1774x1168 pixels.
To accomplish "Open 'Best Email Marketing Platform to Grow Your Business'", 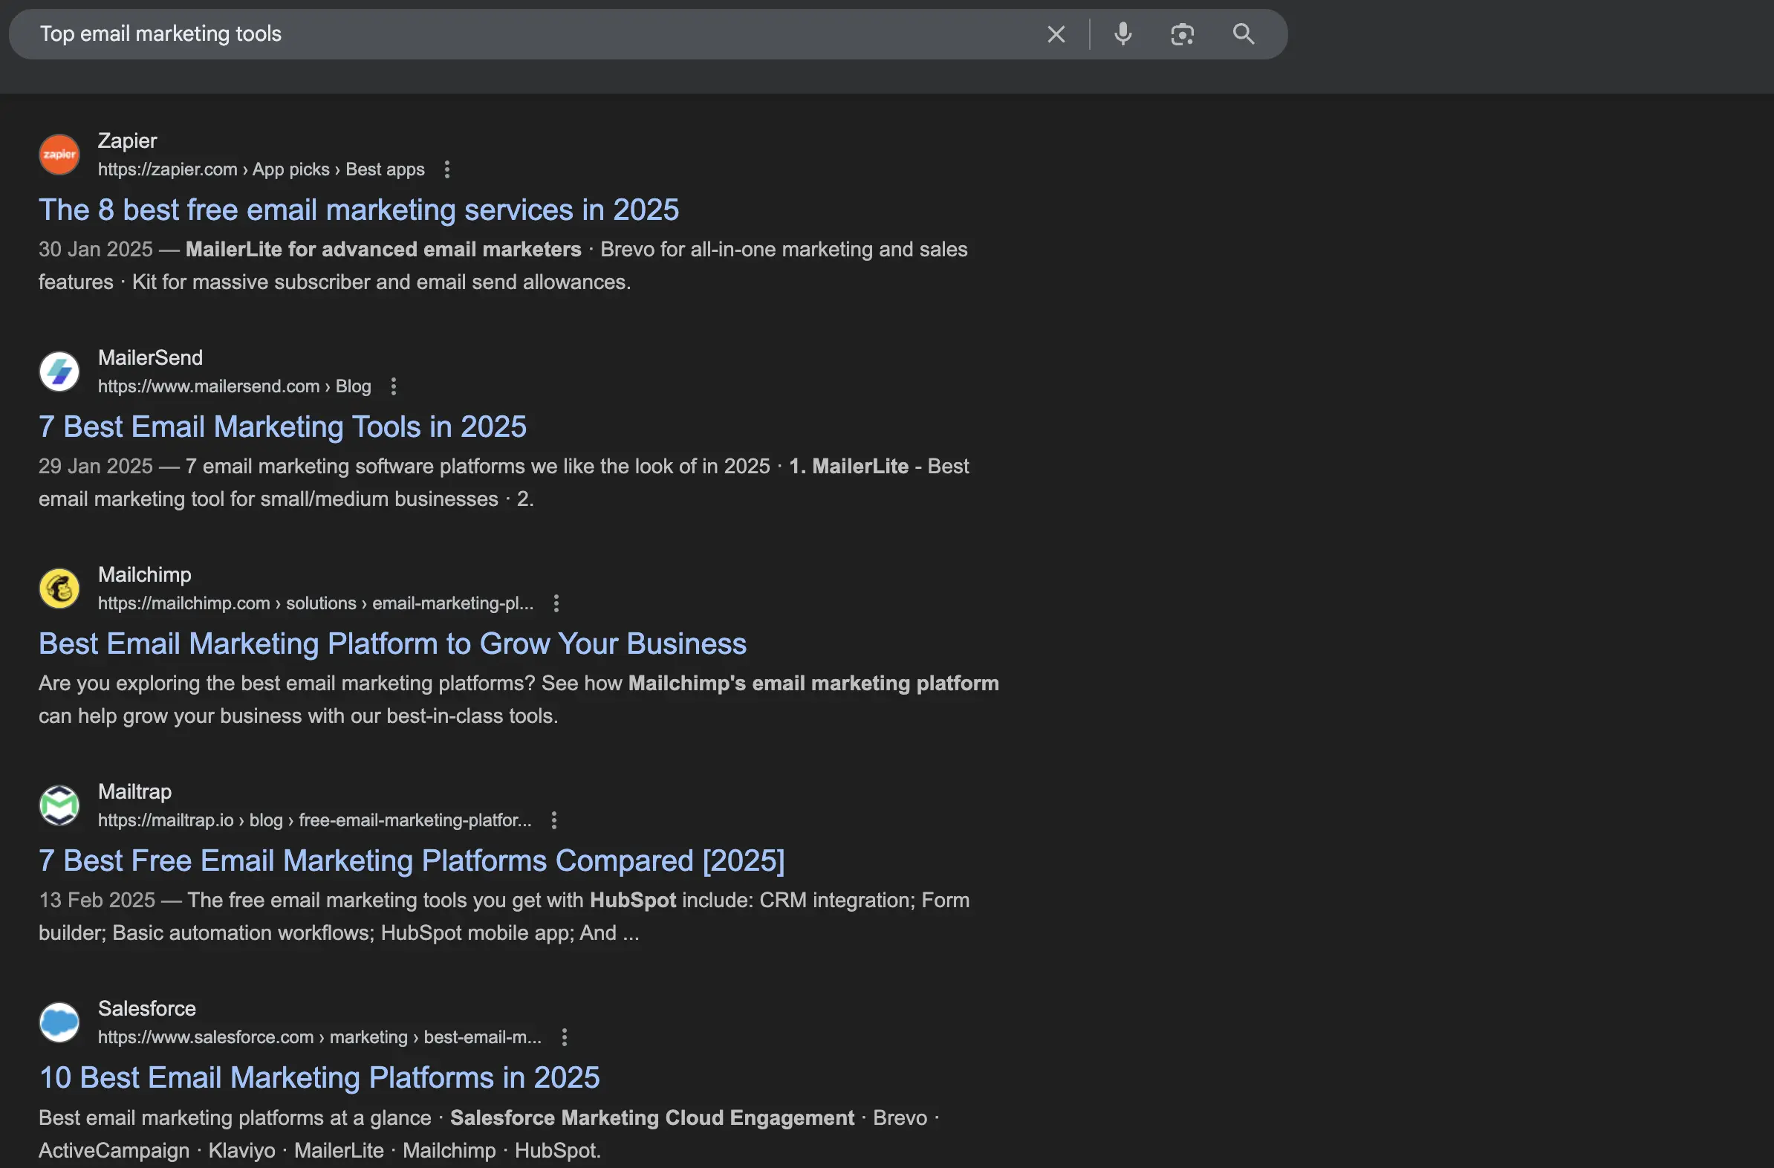I will tap(392, 644).
